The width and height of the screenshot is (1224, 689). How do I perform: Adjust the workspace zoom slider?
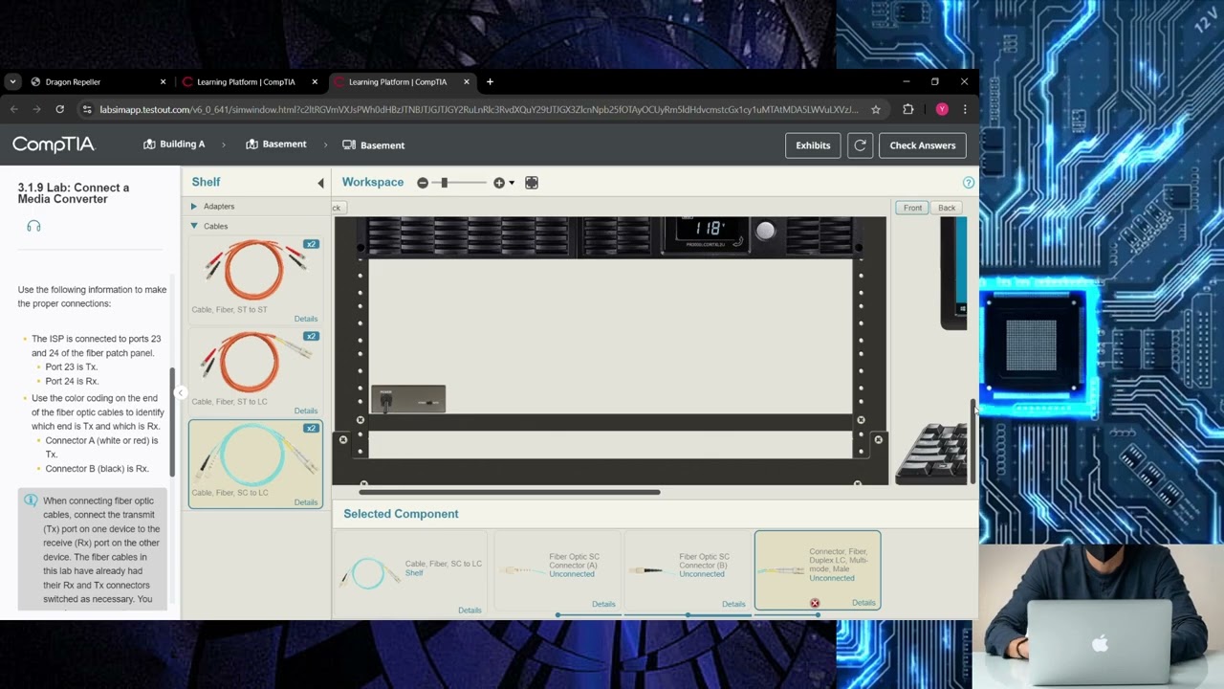444,183
